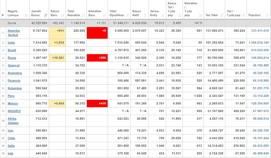The image size is (271, 158).
Task: Open population link 46.760.495
Action: [x=261, y=65]
